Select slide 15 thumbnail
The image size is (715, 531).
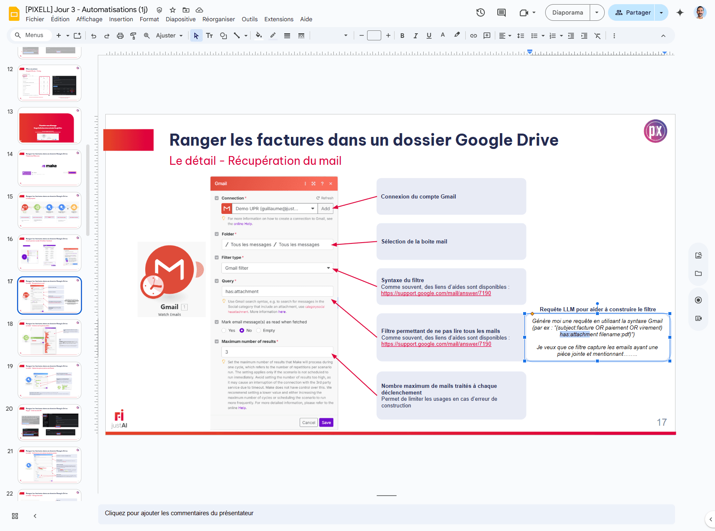click(50, 210)
